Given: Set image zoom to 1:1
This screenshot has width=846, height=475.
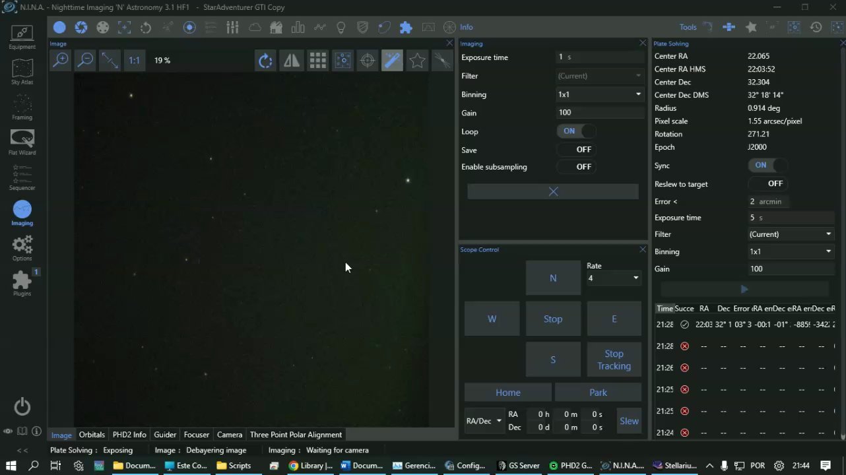Looking at the screenshot, I should [x=134, y=60].
